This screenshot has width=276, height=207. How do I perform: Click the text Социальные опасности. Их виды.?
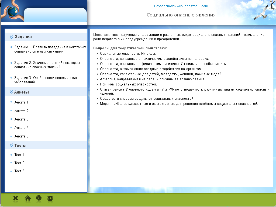click(x=128, y=54)
